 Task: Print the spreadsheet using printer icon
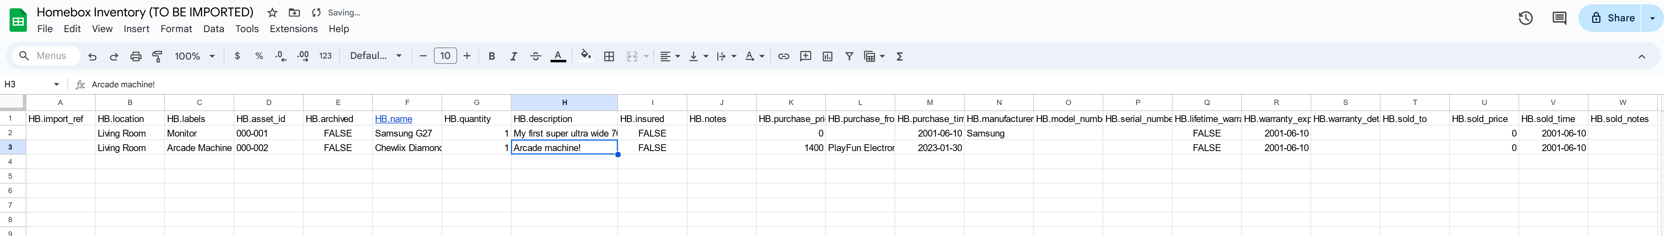pyautogui.click(x=136, y=57)
